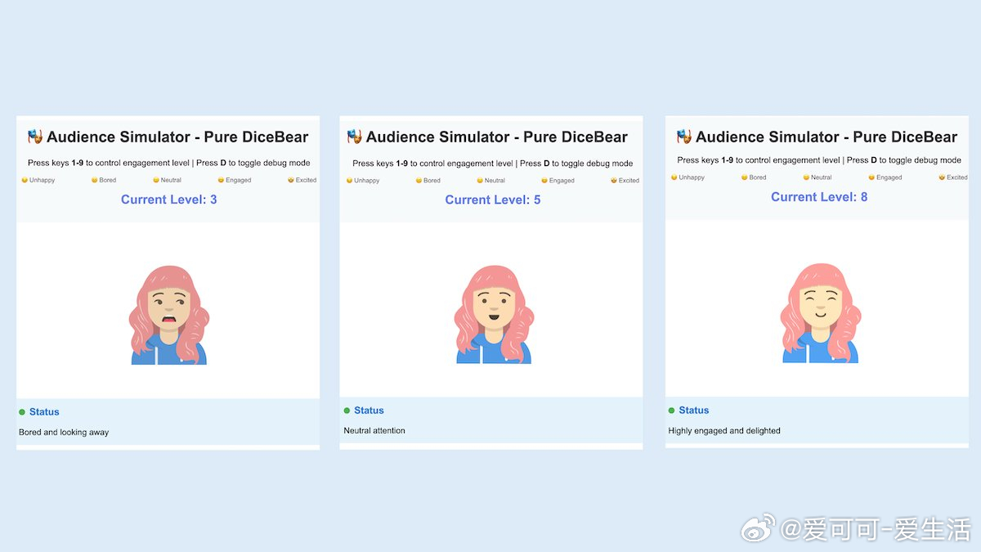
Task: Click the green status dot in the Level 3 panel
Action: (22, 412)
